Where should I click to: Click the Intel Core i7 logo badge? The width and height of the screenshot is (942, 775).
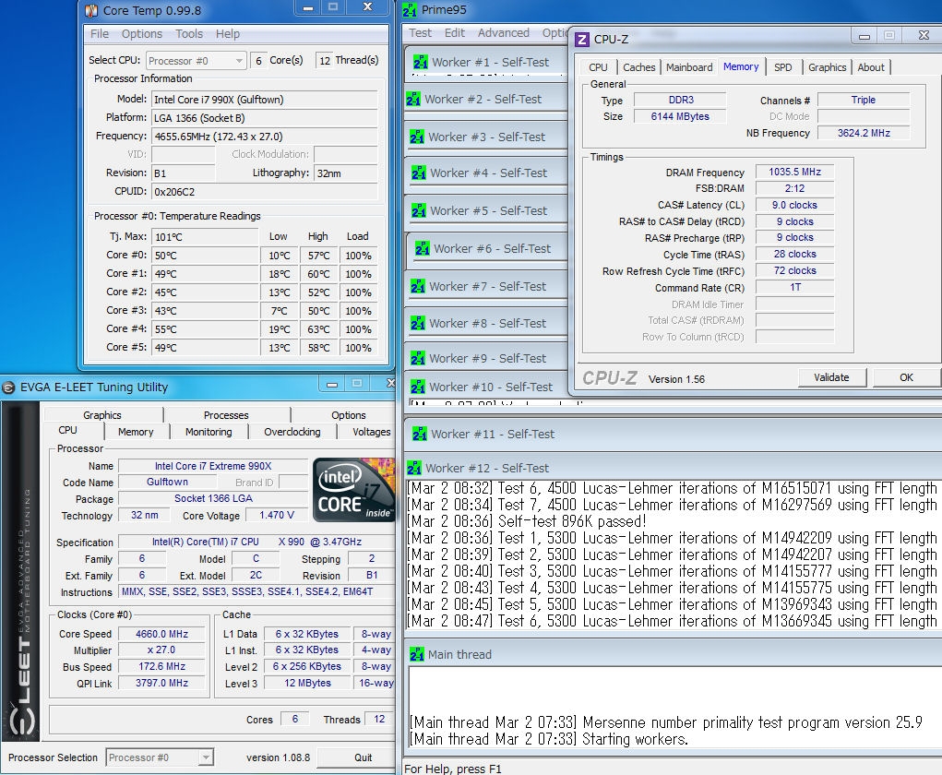tap(353, 490)
